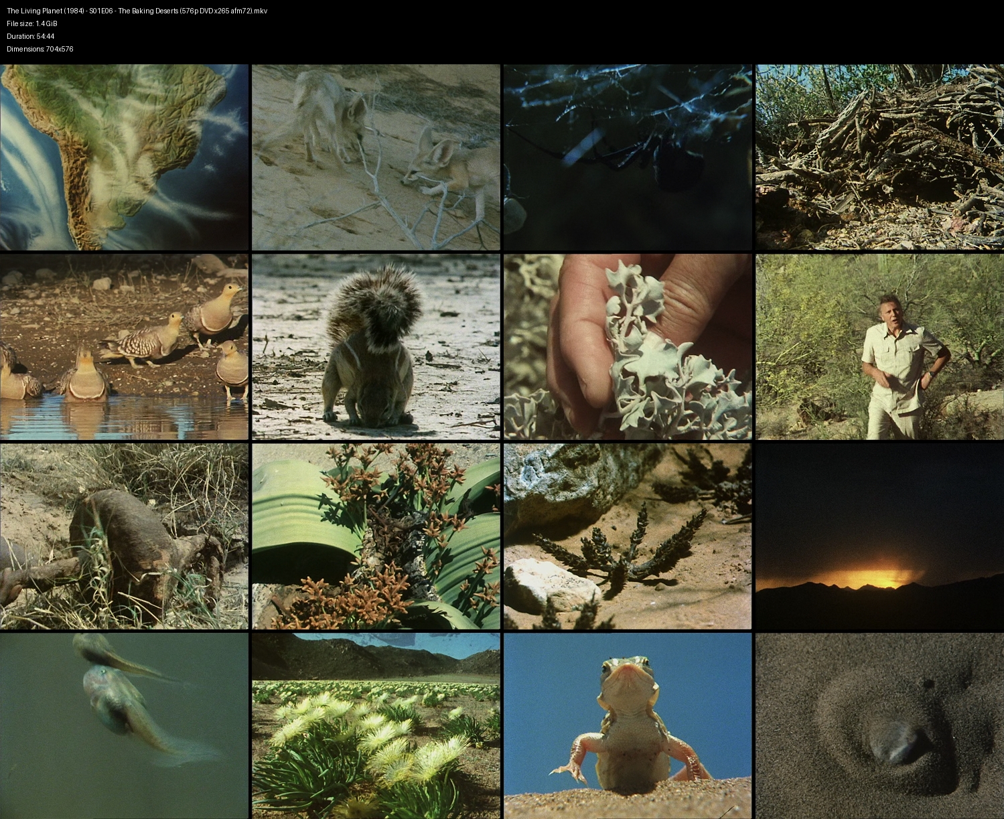The height and width of the screenshot is (819, 1004).
Task: Open the dark spider web thumbnail
Action: (628, 157)
